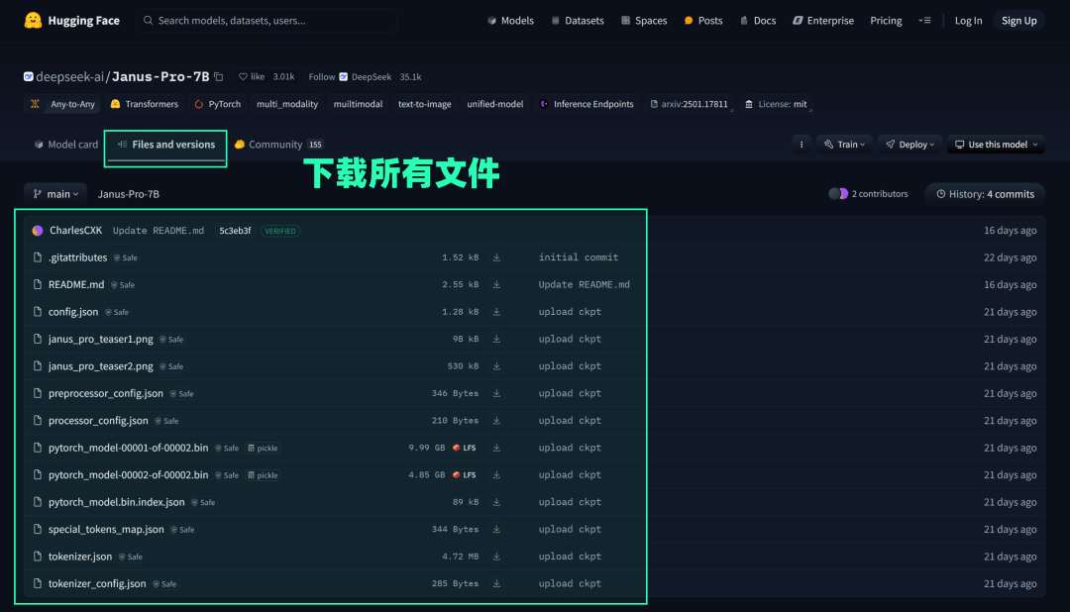The height and width of the screenshot is (612, 1070).
Task: Open the 5c3eb3f commit hash link
Action: (235, 231)
